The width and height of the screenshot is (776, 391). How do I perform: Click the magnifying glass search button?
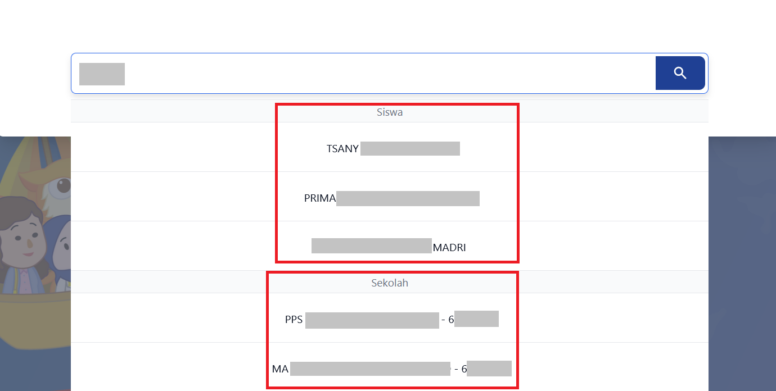(680, 73)
